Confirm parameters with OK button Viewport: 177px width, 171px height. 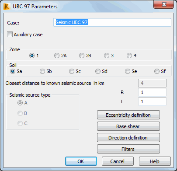(x=81, y=161)
